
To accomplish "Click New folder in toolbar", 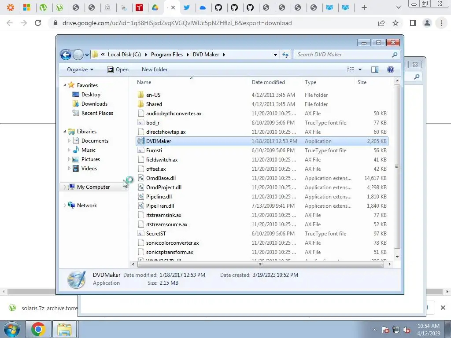I will (155, 70).
